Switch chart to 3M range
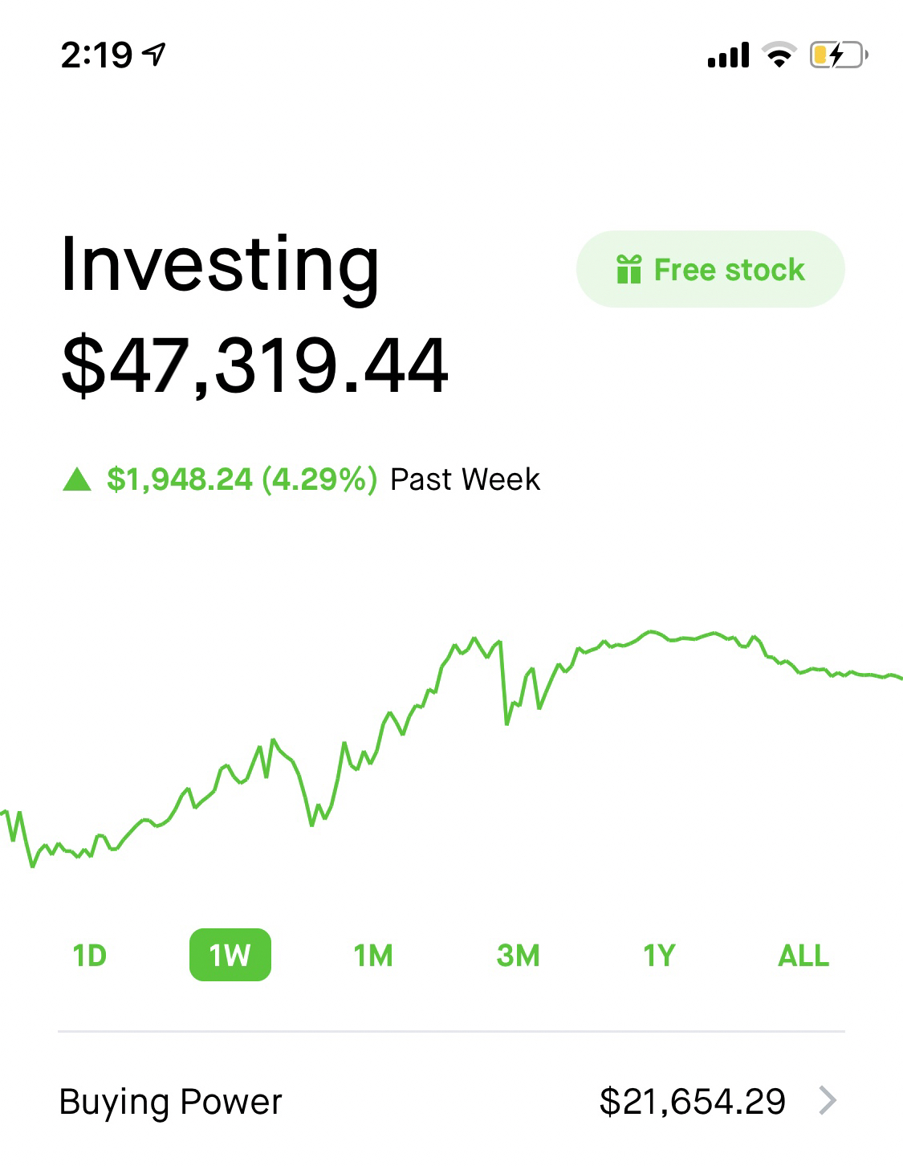Screen dimensions: 903x1166 point(518,956)
